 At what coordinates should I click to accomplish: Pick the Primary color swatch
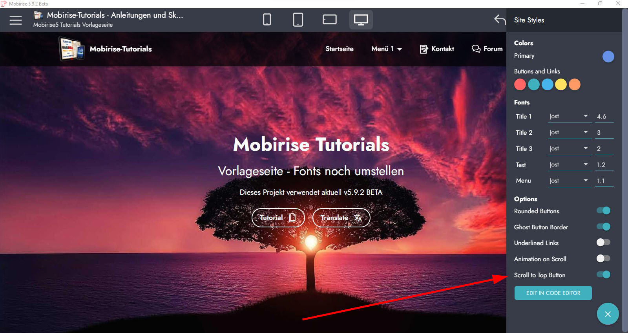(x=608, y=57)
